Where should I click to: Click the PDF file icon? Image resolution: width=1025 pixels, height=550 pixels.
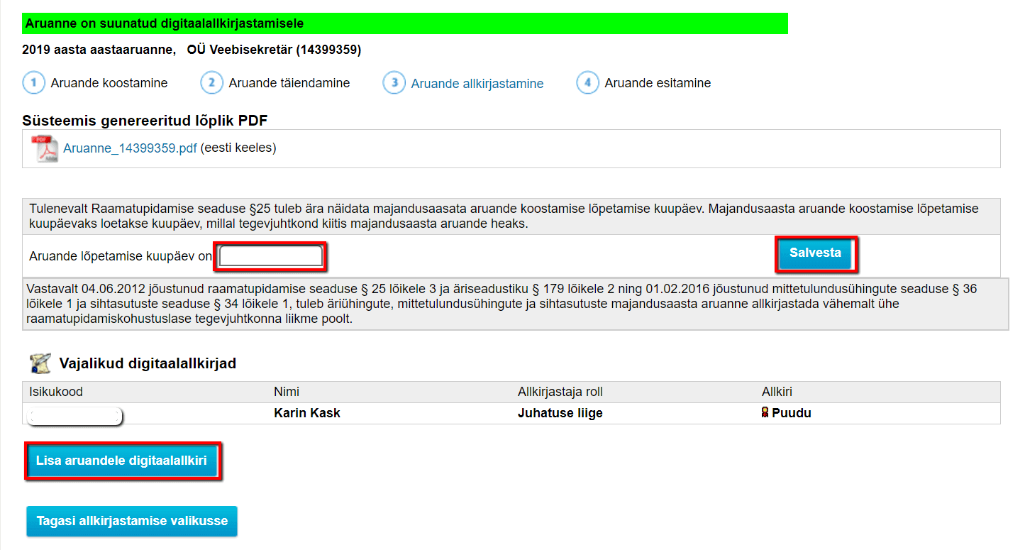pyautogui.click(x=45, y=148)
